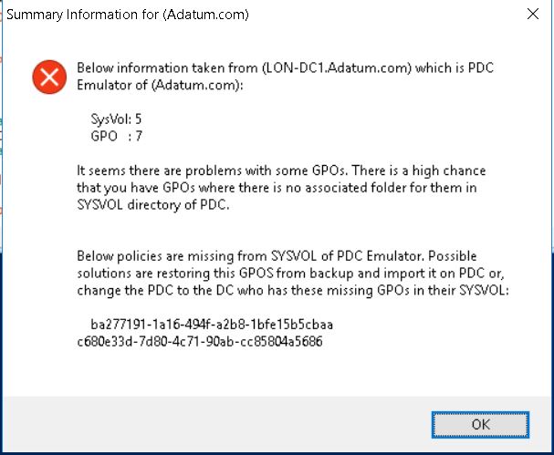This screenshot has height=455, width=554.
Task: Click the GUID starting with c680e33d
Action: pos(200,341)
